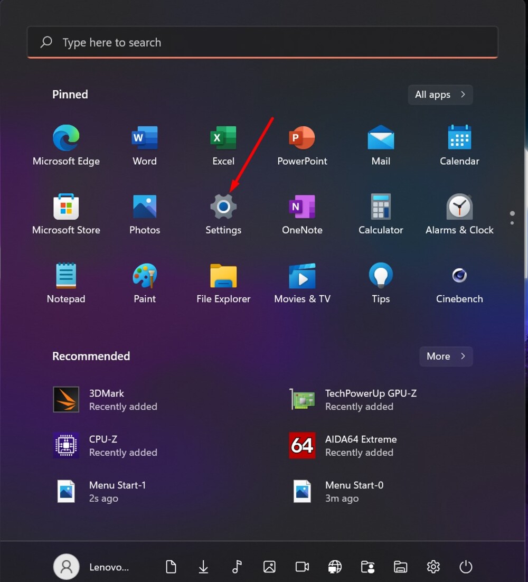Image resolution: width=528 pixels, height=582 pixels.
Task: Open the Cinebench app
Action: pyautogui.click(x=459, y=283)
